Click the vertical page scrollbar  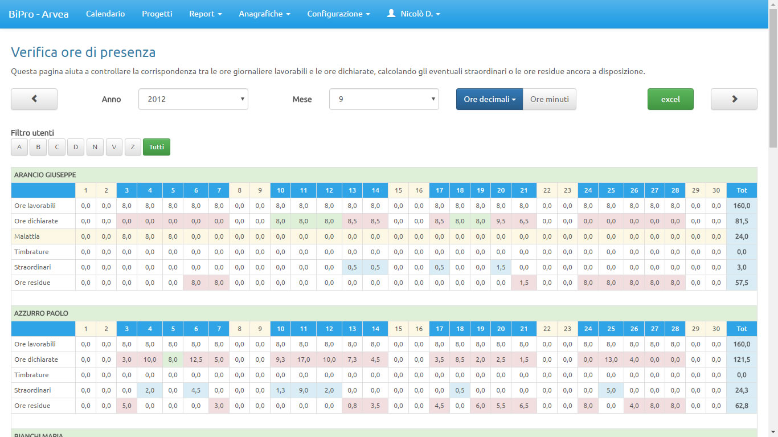pos(773,228)
